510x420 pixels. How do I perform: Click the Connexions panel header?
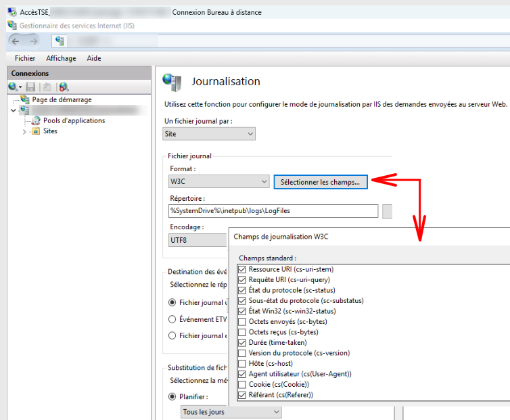79,73
